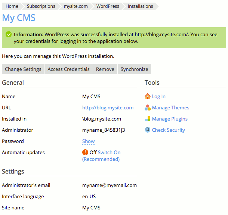Click the Synchronize button
Image resolution: width=228 pixels, height=215 pixels.
[134, 69]
